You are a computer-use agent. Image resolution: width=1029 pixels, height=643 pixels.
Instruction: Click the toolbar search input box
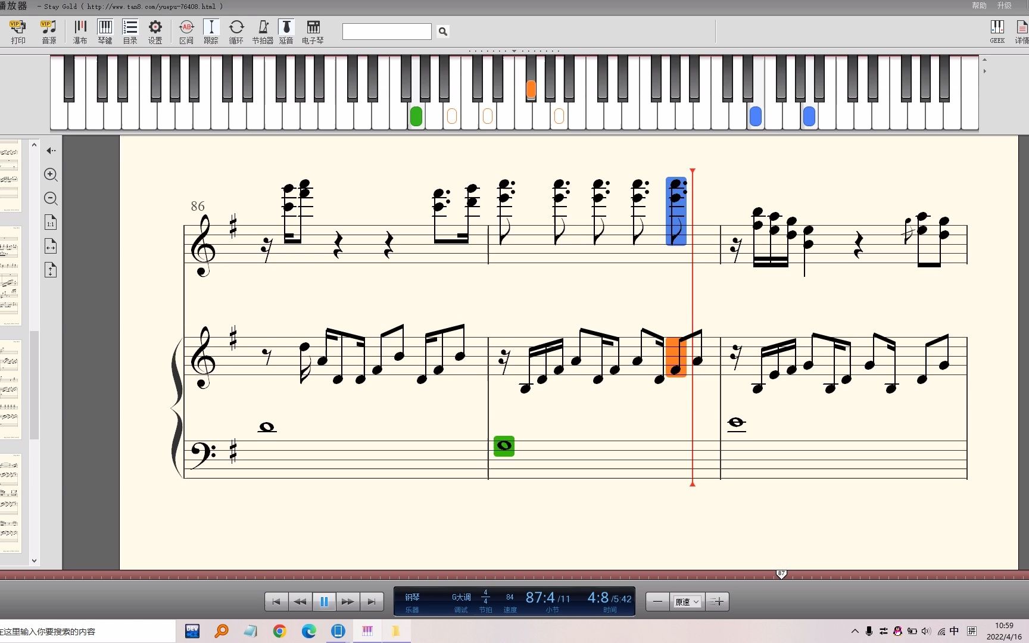(386, 31)
